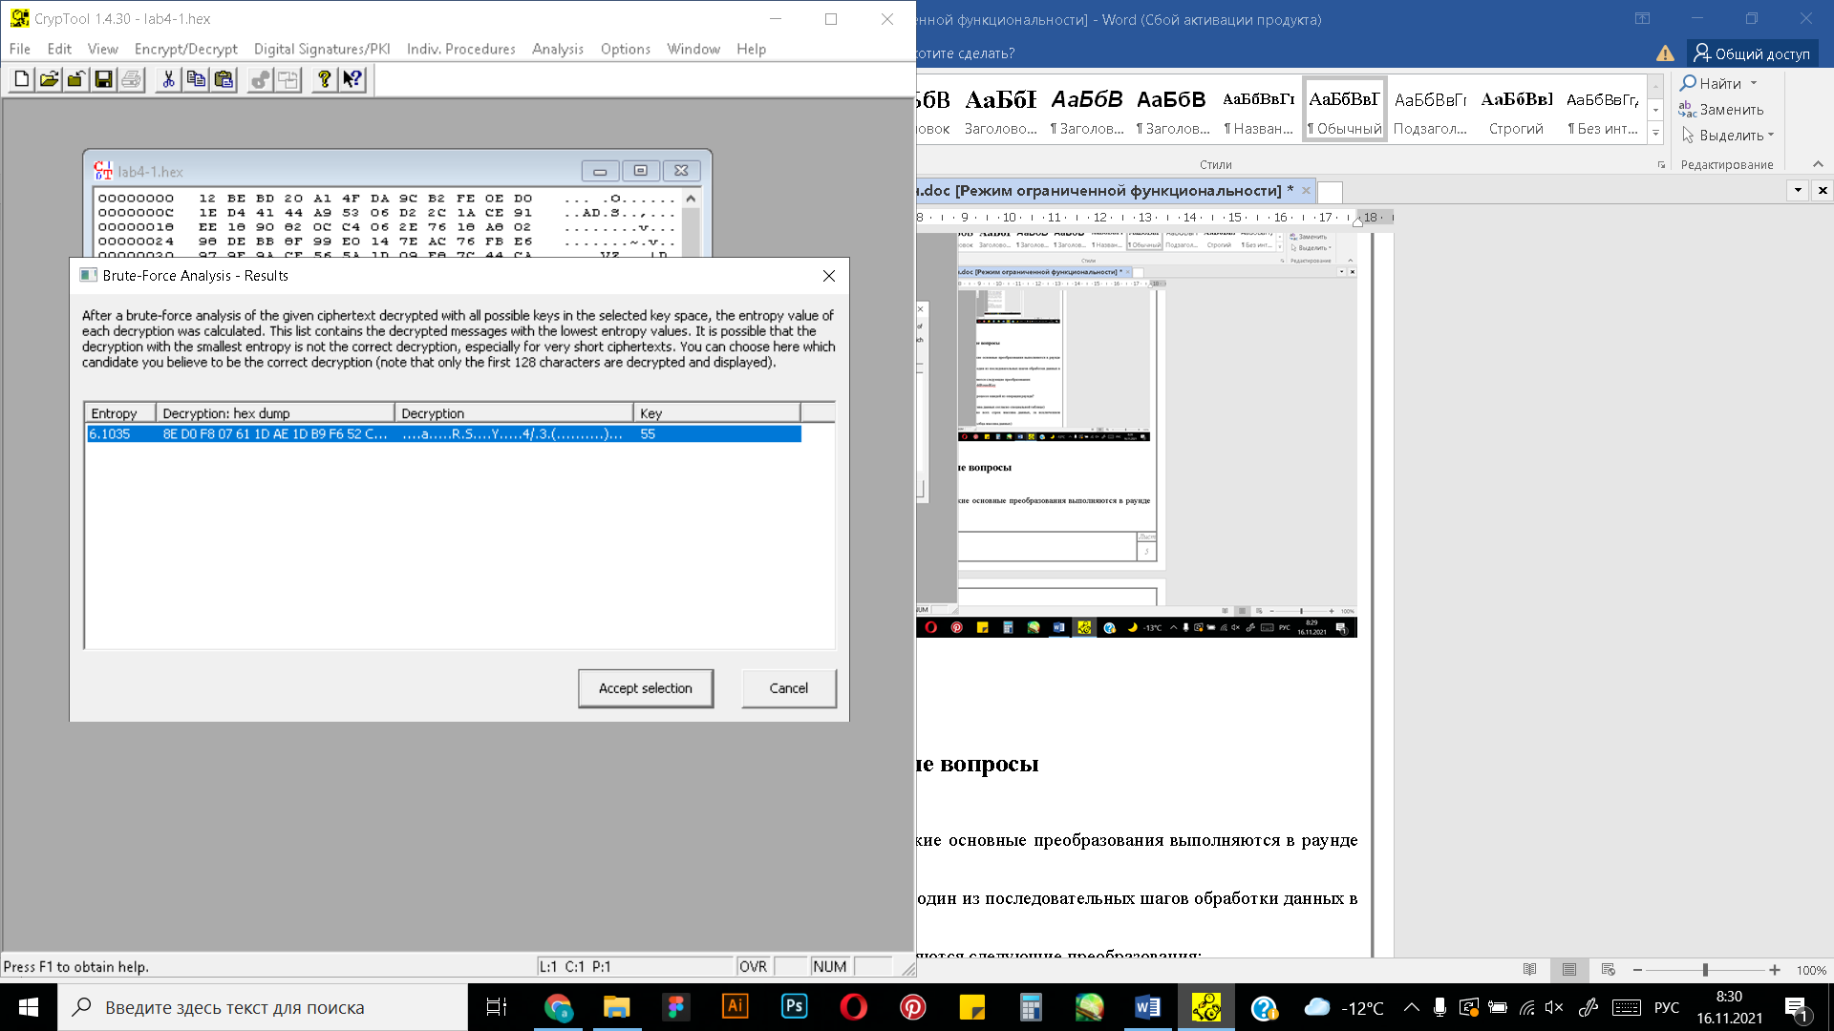
Task: Switch Word to Read Mode view icon
Action: click(1529, 970)
